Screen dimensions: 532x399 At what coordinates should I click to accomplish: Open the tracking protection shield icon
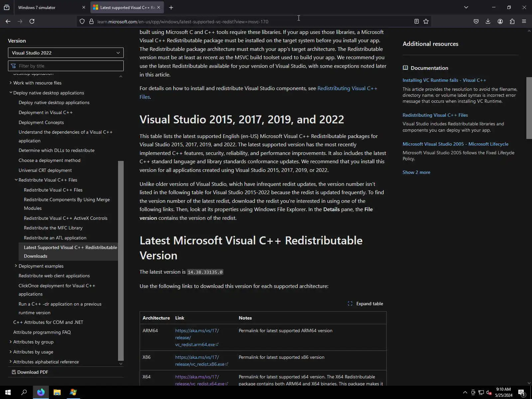click(82, 22)
